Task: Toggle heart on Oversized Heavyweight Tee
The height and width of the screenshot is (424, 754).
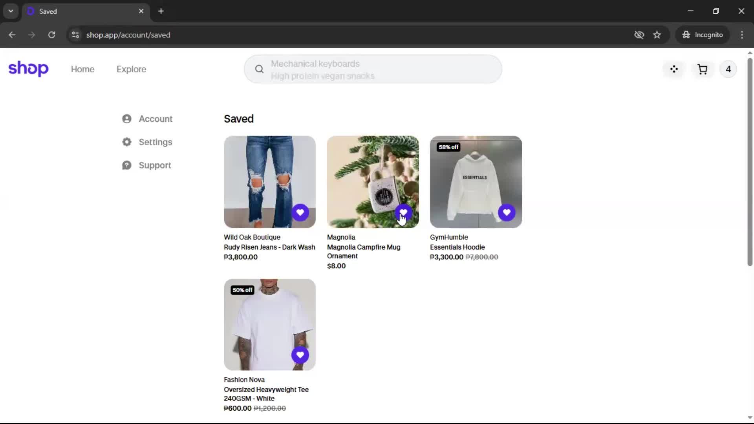Action: [300, 355]
